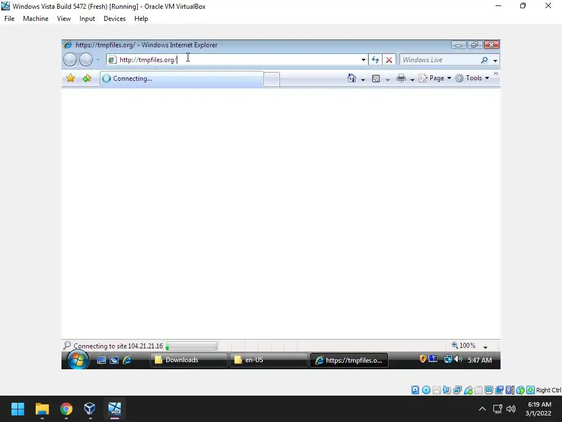Launch Internet Explorer from quick launch
Viewport: 562px width, 422px height.
point(127,360)
